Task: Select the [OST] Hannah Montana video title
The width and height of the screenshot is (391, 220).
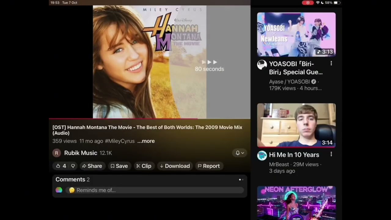Action: tap(147, 130)
